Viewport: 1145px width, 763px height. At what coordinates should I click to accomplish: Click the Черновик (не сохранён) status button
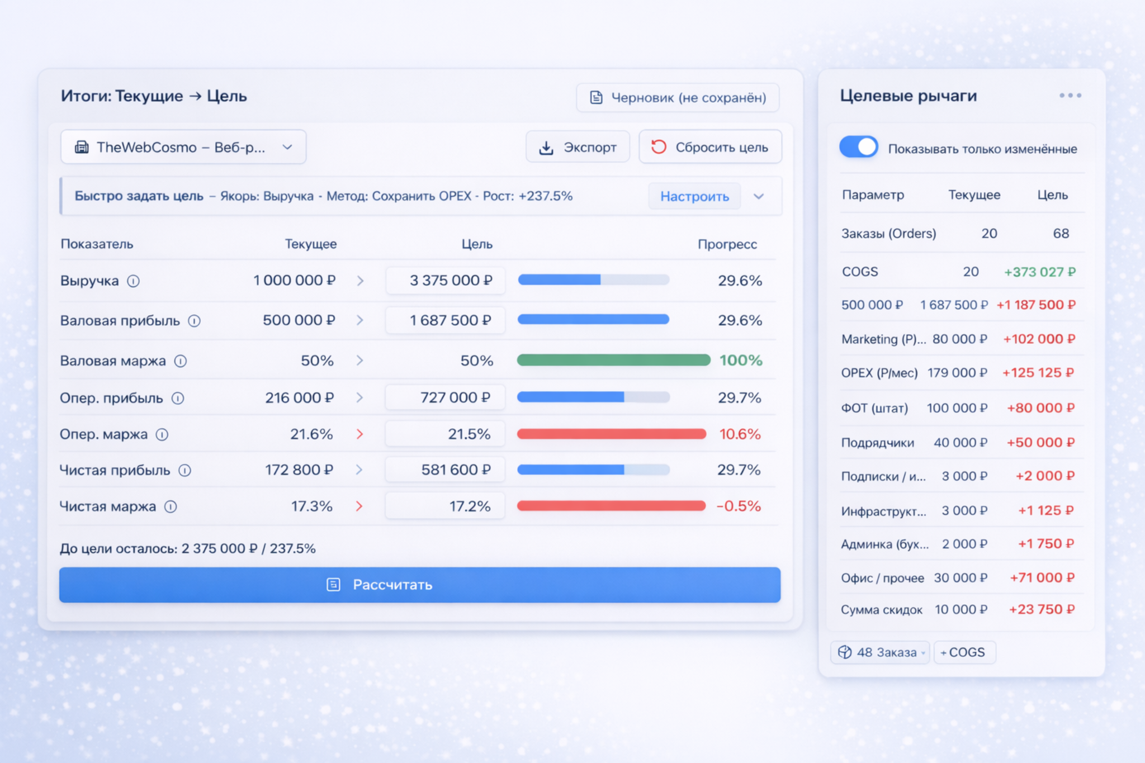(x=678, y=98)
